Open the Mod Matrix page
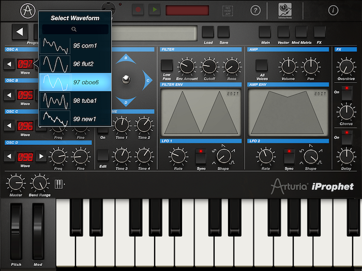 coord(301,32)
